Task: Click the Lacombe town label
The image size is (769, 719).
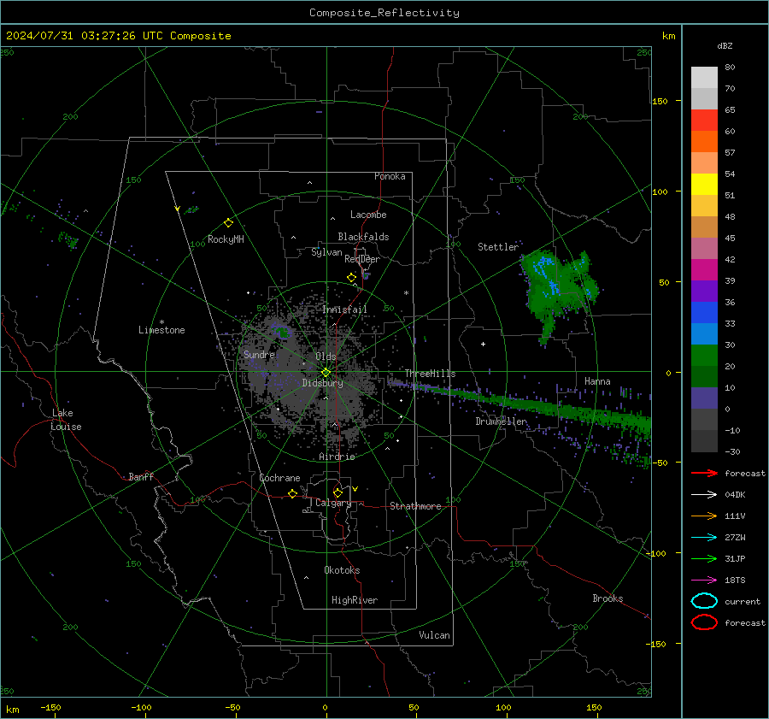Action: 368,215
